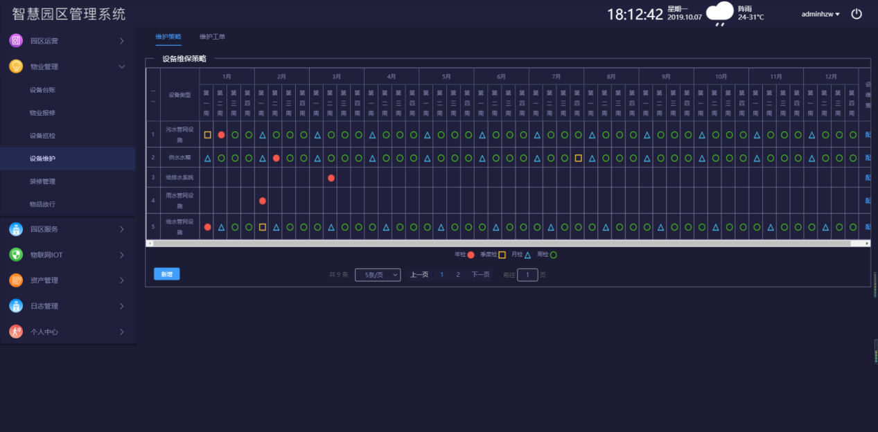Open the adminhzw user dropdown
The height and width of the screenshot is (432, 878).
click(820, 14)
